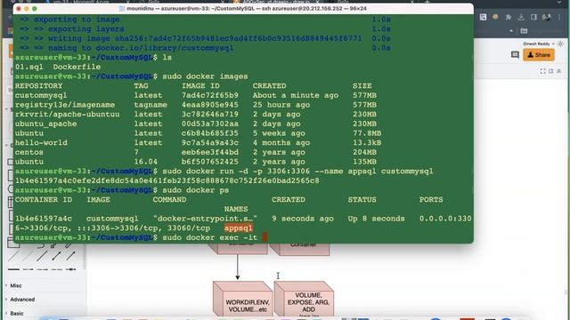This screenshot has height=320, width=570.
Task: Toggle the browser side panel icon
Action: click(533, 17)
